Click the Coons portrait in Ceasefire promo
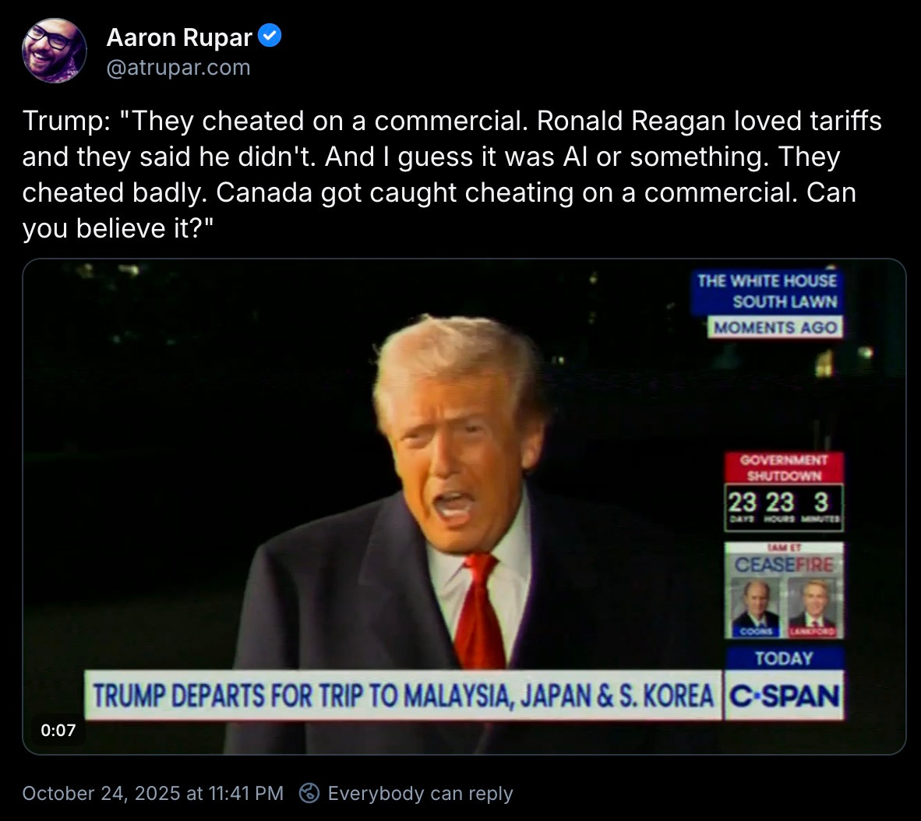This screenshot has width=921, height=821. 755,608
